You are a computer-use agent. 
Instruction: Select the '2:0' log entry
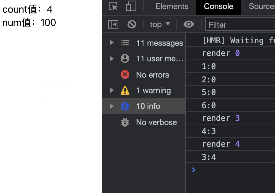[x=230, y=79]
